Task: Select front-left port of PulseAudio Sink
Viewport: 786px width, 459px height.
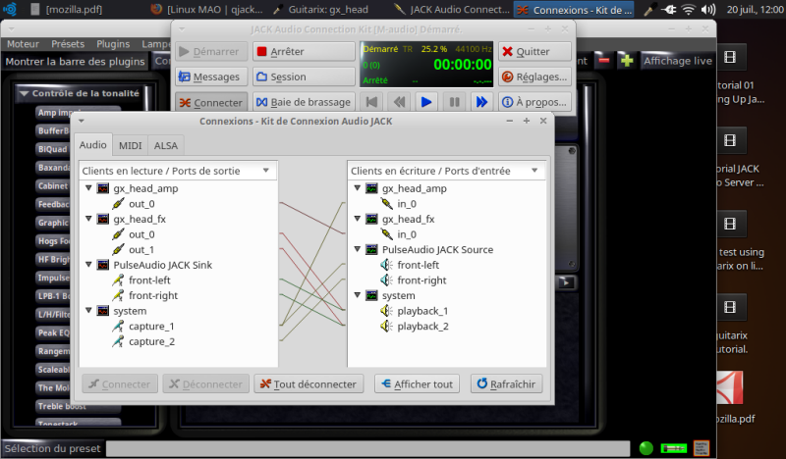Action: pos(149,280)
